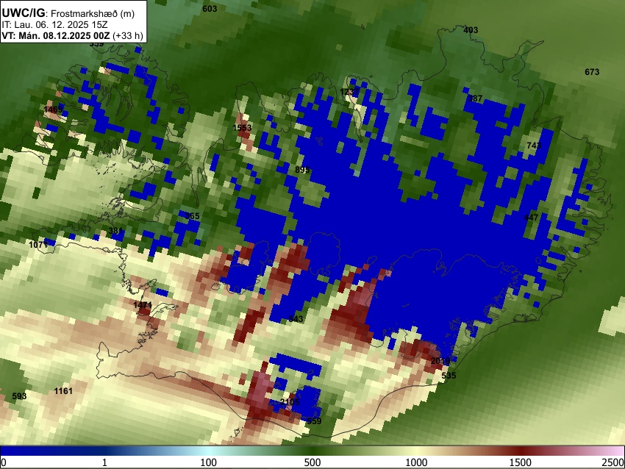The width and height of the screenshot is (625, 469).
Task: Click the 1161 value on the map
Action: pyautogui.click(x=63, y=391)
